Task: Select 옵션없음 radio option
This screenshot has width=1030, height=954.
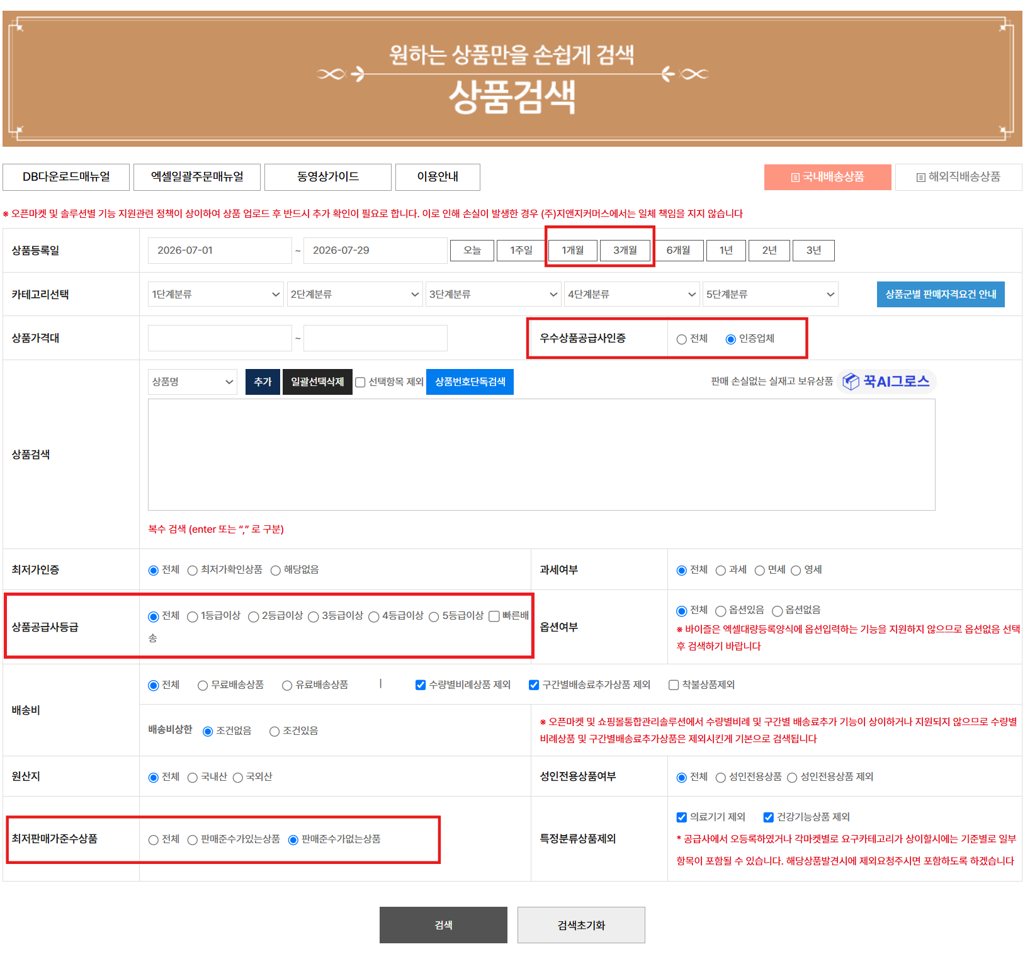Action: pos(777,611)
